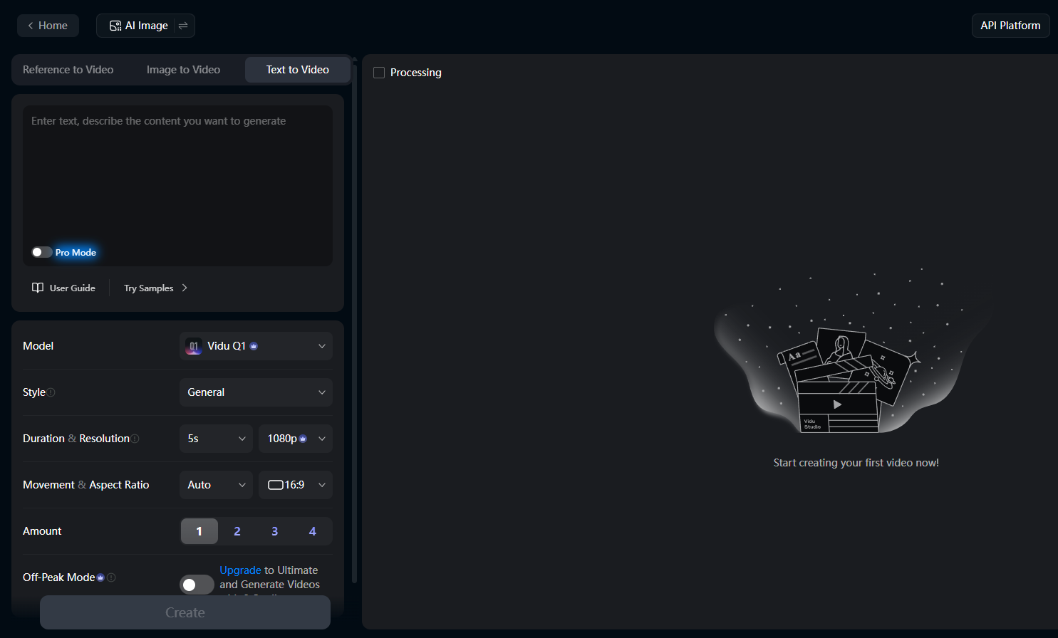
Task: Click the premium crown badge beside Off-Peak Mode
Action: tap(100, 577)
